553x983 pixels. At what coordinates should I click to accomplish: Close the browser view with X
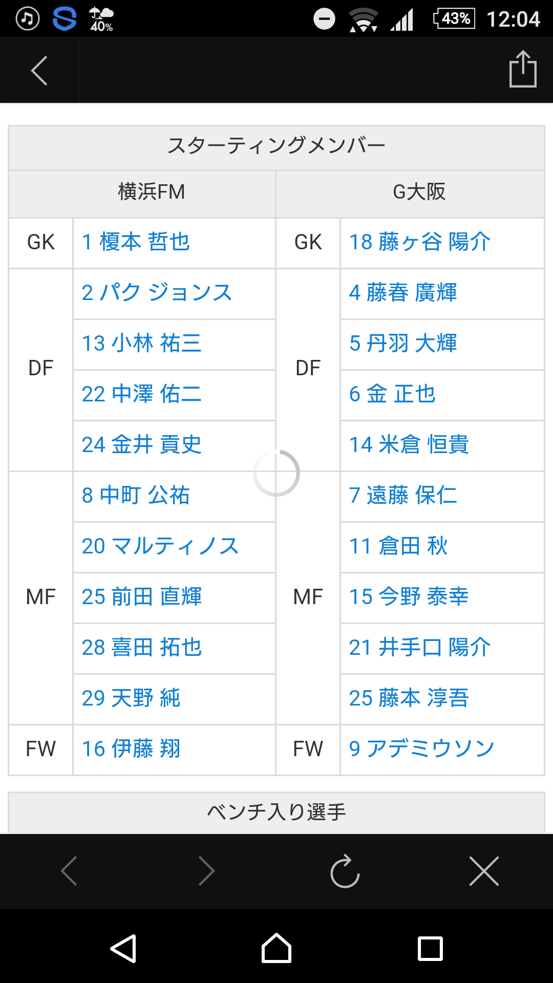pos(484,871)
